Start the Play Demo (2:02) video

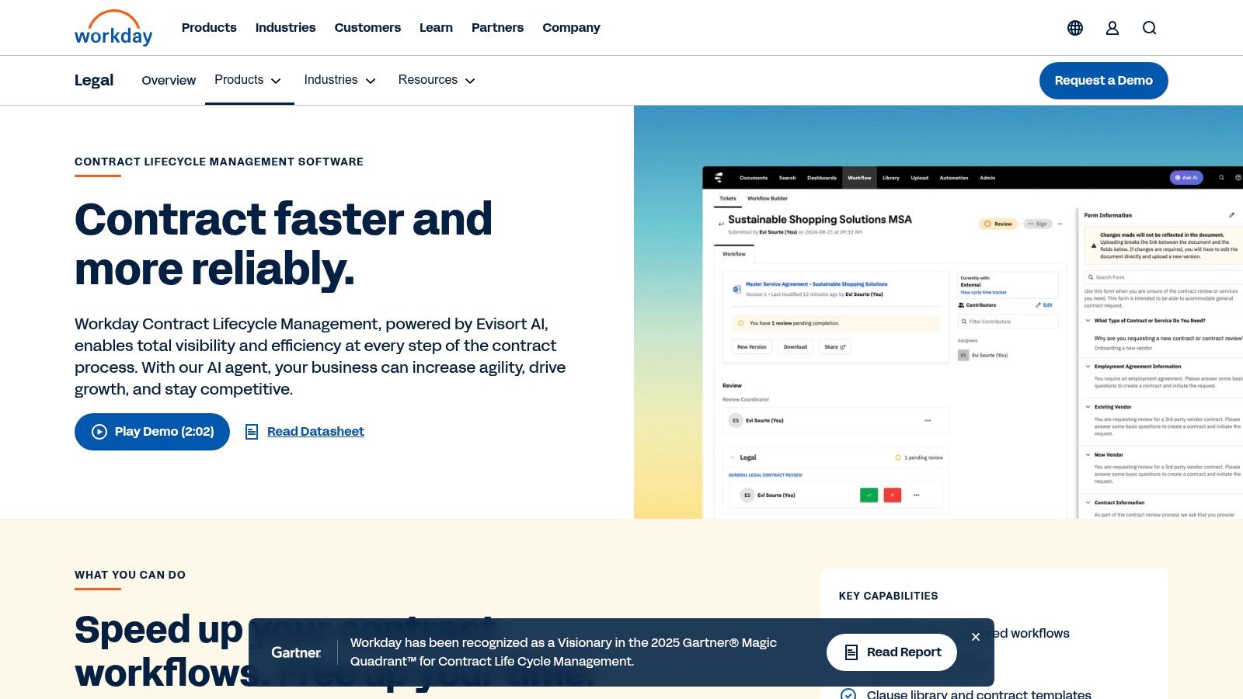151,432
